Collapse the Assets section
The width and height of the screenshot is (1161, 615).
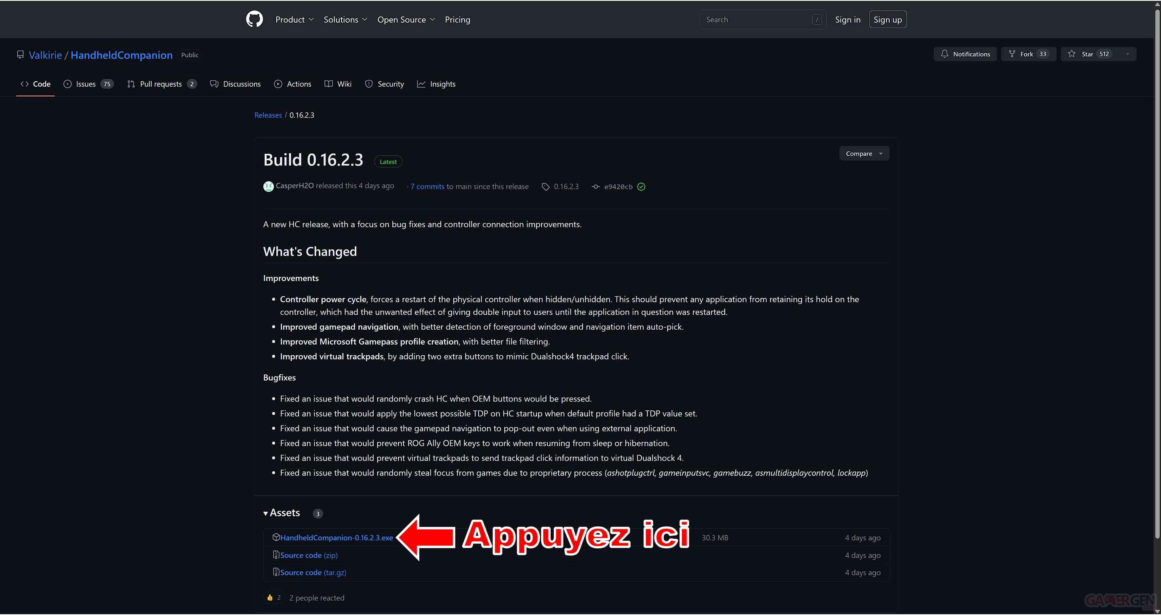(x=282, y=513)
